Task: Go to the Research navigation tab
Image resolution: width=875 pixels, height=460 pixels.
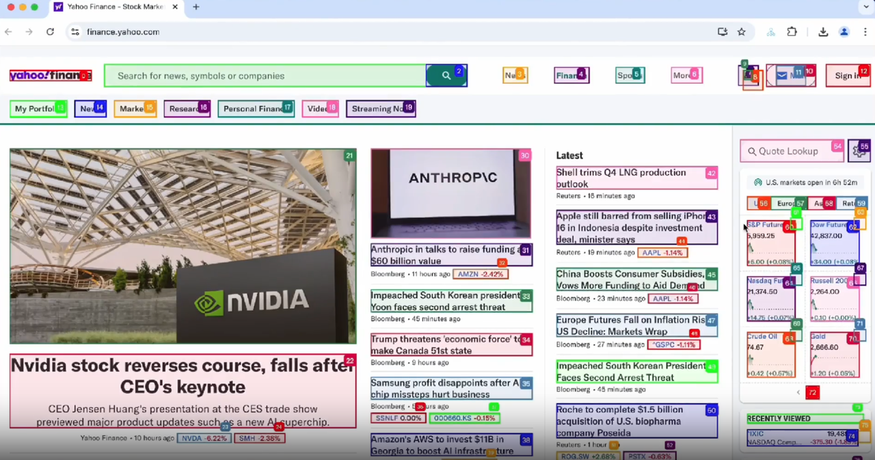Action: (187, 109)
